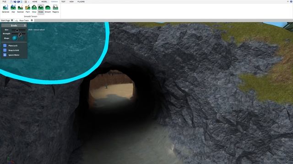This screenshot has width=293, height=164.
Task: Open the Start Page document tab
Action: point(5,20)
